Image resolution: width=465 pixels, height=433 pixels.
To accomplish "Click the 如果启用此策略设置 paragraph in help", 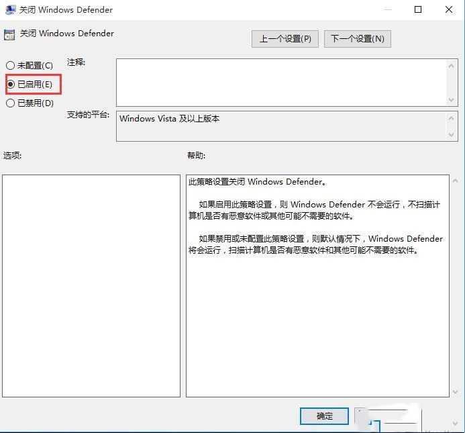I will point(314,210).
